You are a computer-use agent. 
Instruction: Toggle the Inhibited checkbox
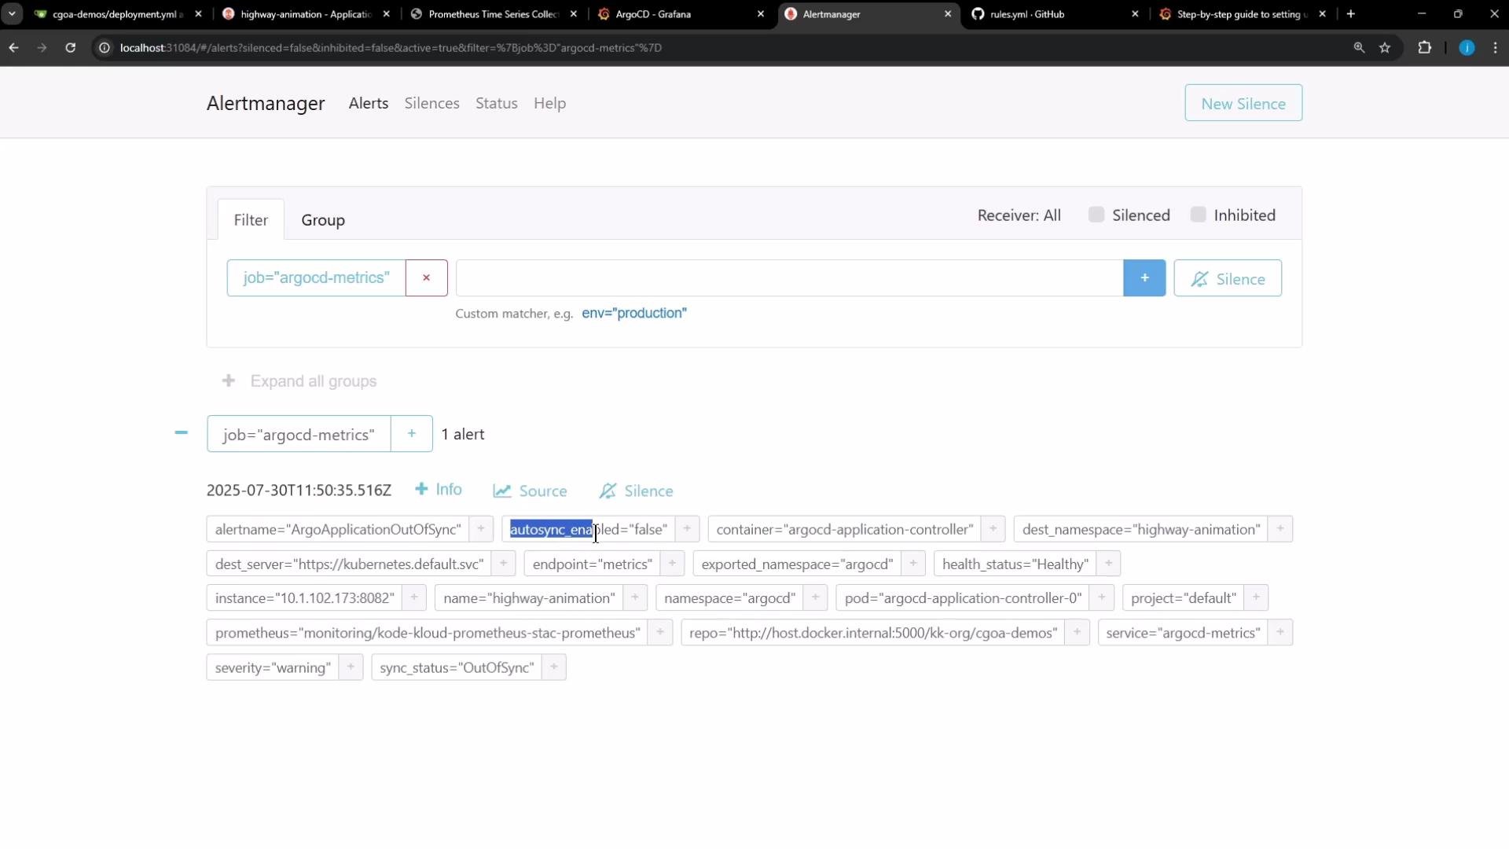tap(1198, 215)
